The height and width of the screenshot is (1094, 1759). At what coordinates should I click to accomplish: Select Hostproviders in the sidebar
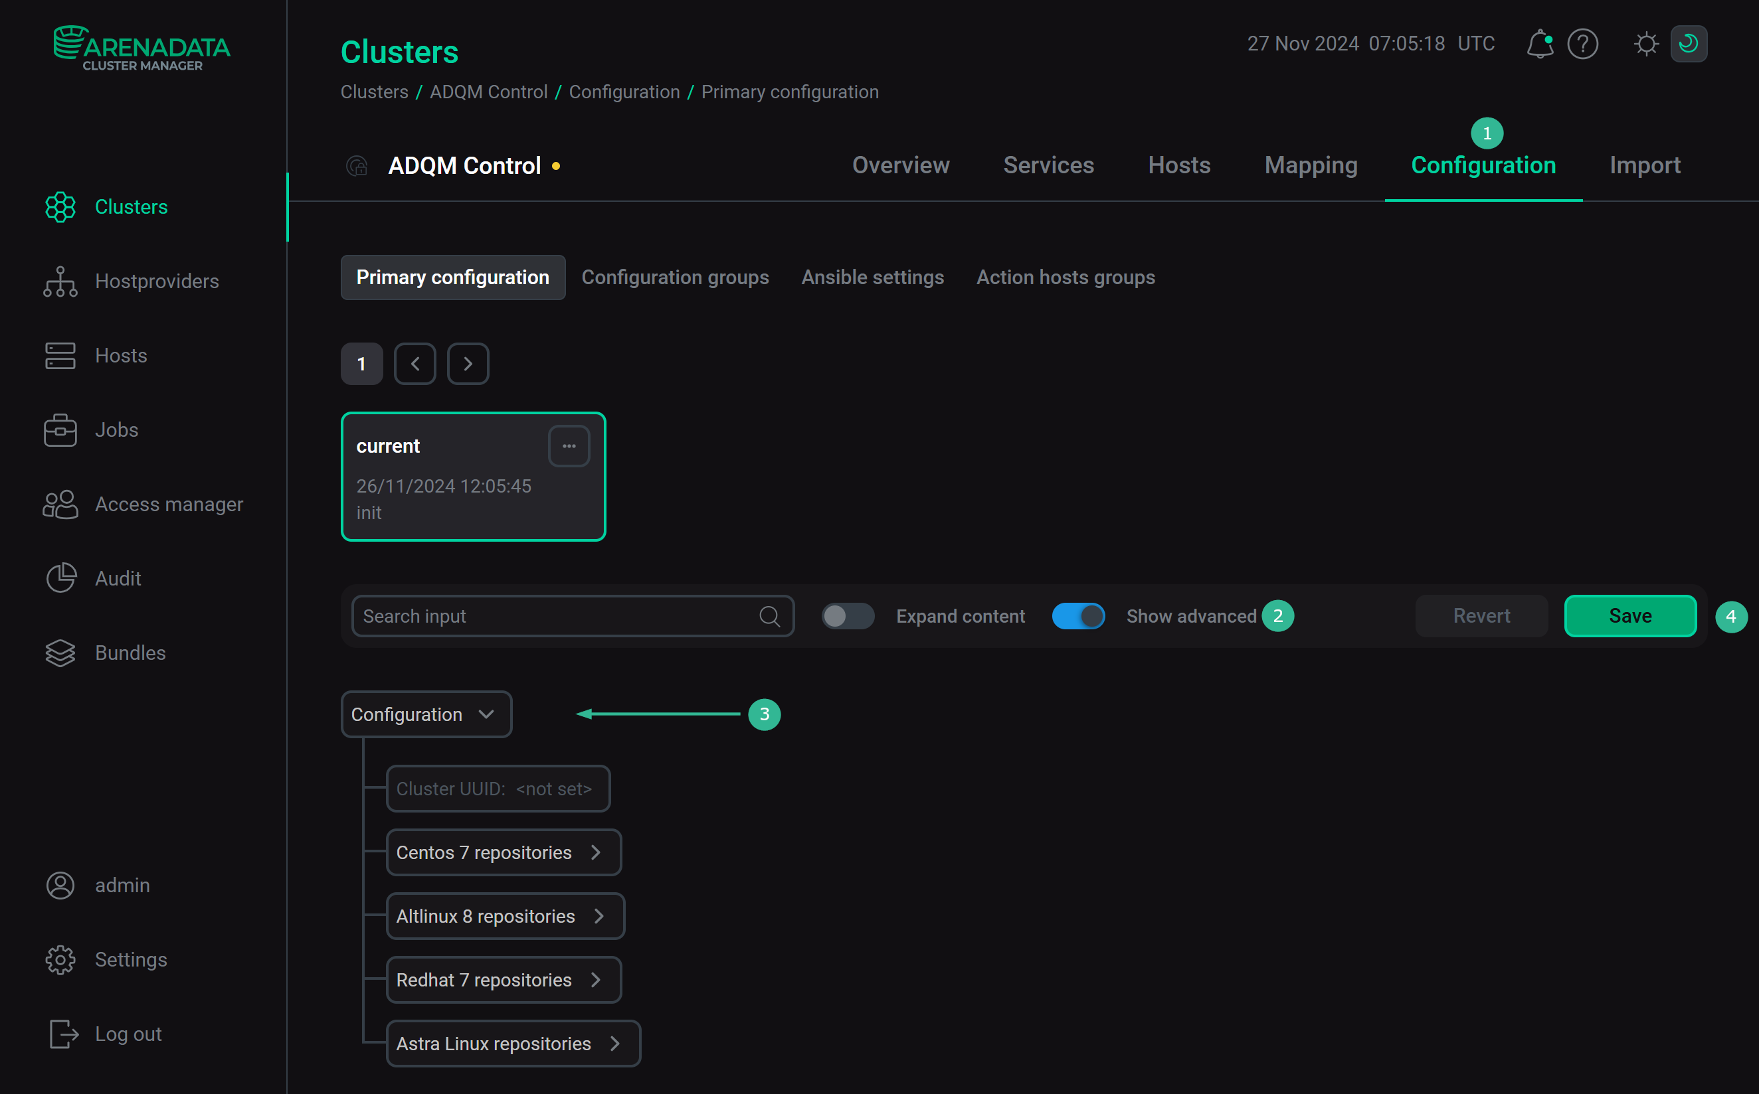click(x=156, y=281)
